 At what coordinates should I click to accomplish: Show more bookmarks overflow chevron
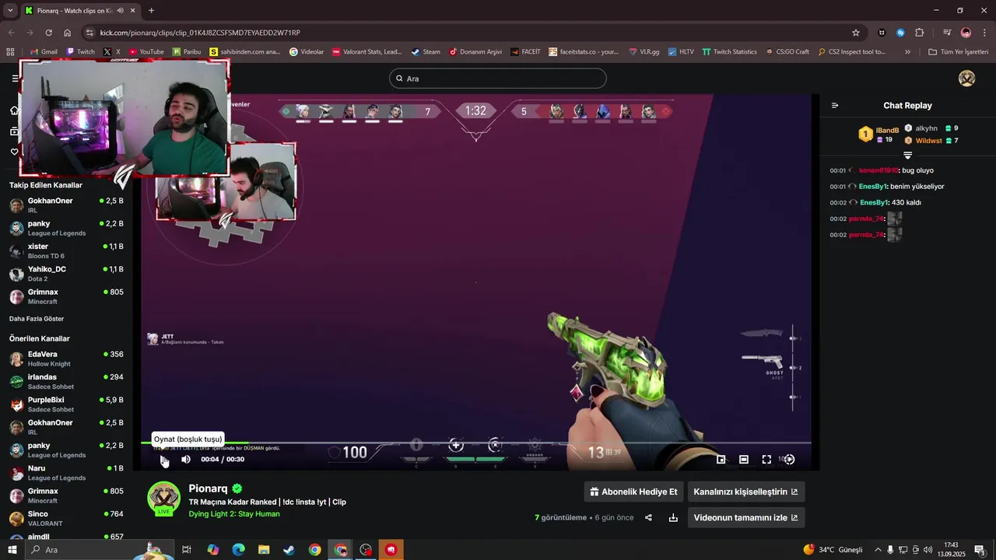coord(907,52)
